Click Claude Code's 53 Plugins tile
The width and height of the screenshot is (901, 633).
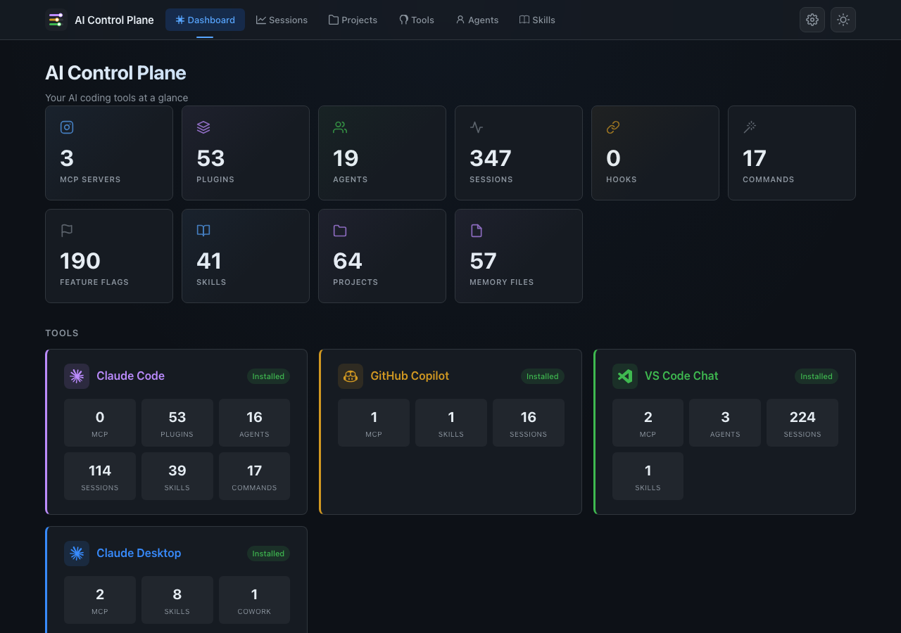pos(177,423)
